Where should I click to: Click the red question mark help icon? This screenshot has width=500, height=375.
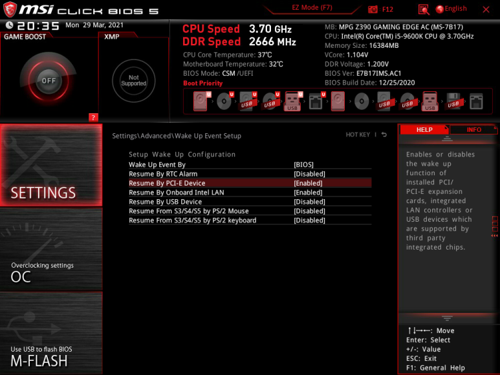(93, 118)
